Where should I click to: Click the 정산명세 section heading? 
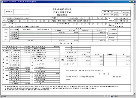[66, 44]
